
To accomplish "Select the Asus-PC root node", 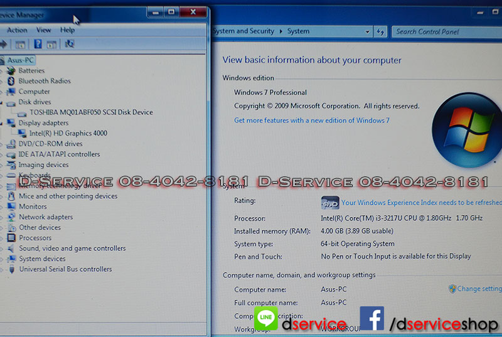I will coord(20,60).
